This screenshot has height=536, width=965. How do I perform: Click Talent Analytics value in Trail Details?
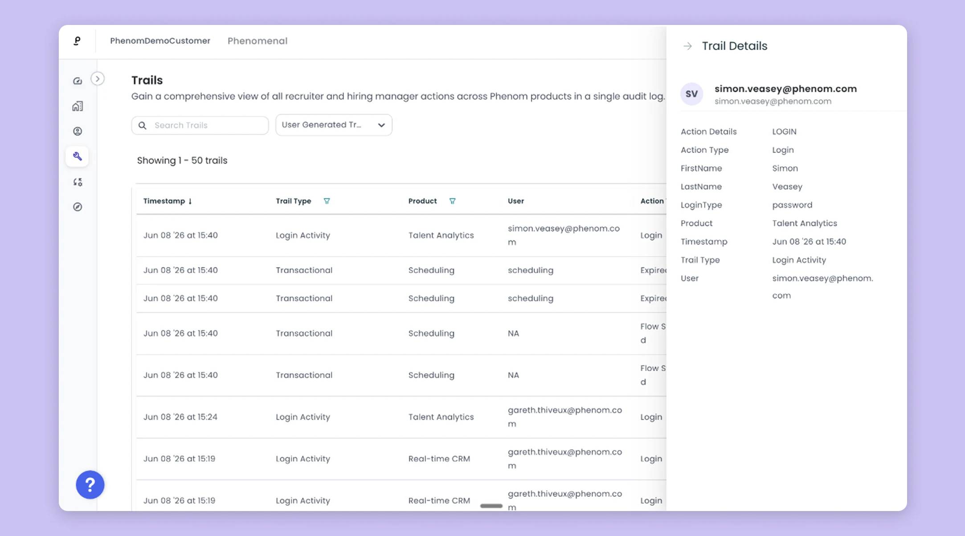(x=805, y=223)
